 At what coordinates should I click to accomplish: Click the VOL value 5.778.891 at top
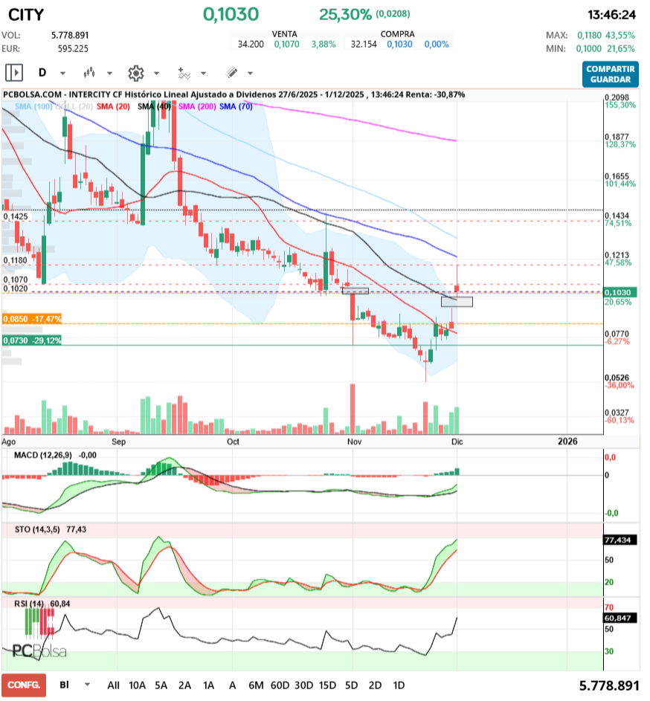click(70, 36)
